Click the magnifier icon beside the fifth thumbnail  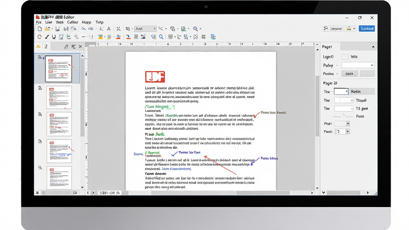click(x=40, y=168)
